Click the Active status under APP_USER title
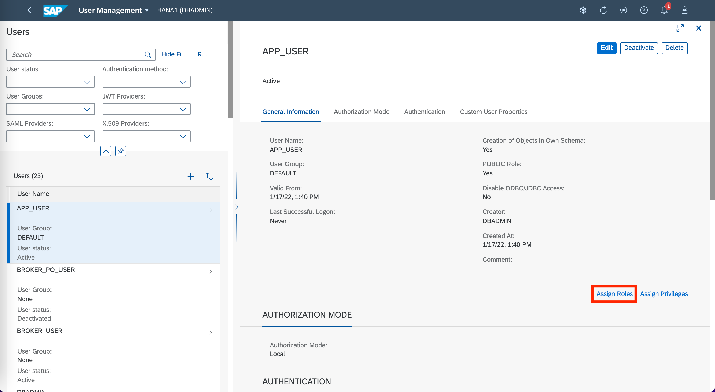The width and height of the screenshot is (715, 392). [271, 81]
